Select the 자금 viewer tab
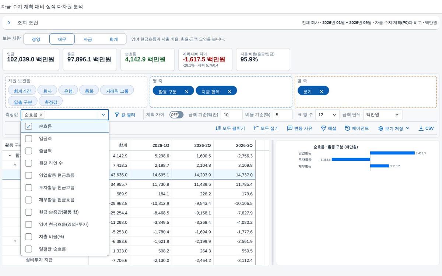This screenshot has height=276, width=442. coord(88,39)
